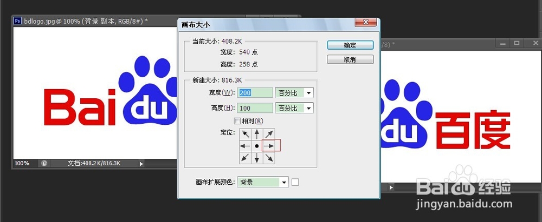Open status bar arrow in right document window
This screenshot has height=222, width=542.
[x=391, y=187]
